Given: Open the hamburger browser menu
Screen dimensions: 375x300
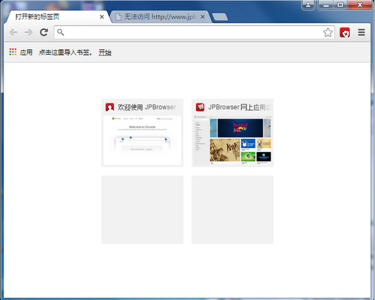Looking at the screenshot, I should pos(361,32).
